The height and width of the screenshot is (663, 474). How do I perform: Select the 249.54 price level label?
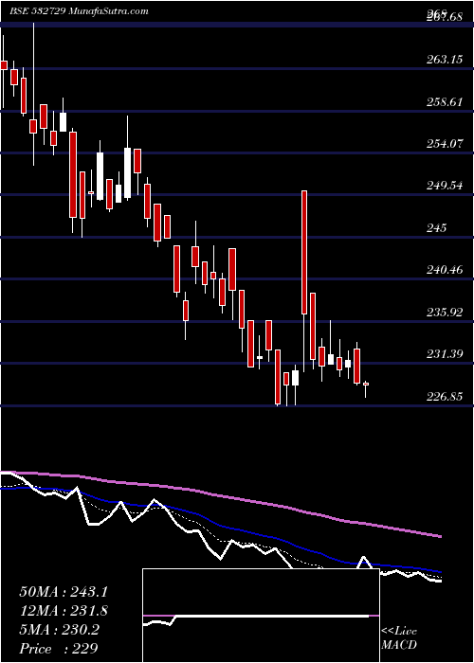445,186
